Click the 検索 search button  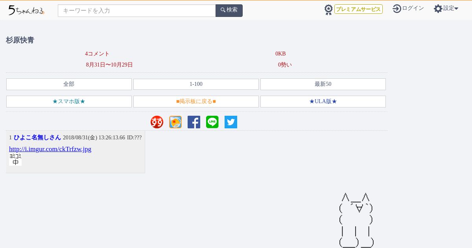[x=229, y=11]
